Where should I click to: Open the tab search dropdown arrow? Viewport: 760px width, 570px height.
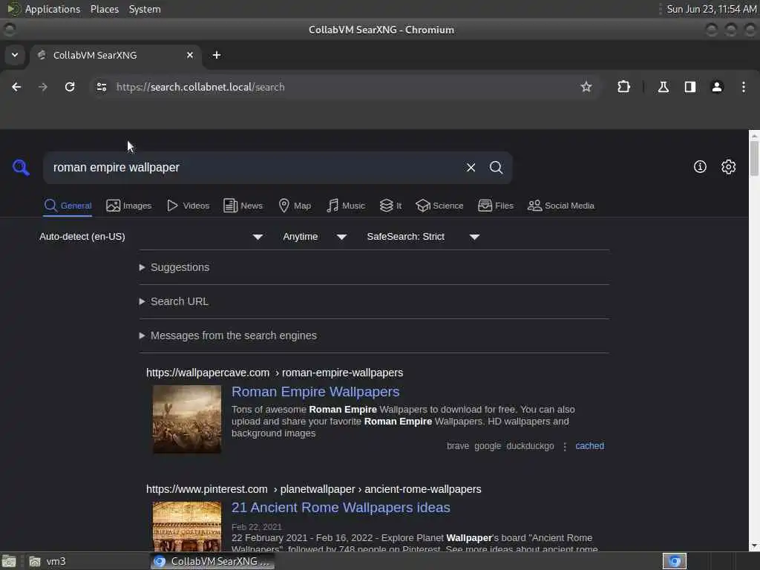click(15, 55)
